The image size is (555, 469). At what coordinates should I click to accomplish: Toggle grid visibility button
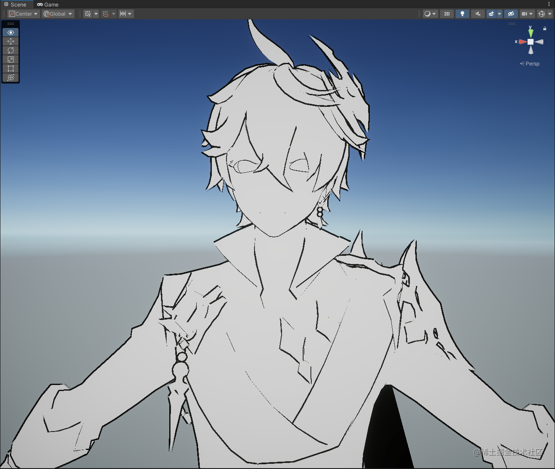(88, 14)
